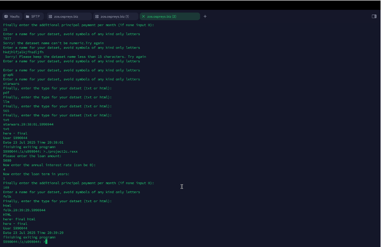Select the active zos.ospreys.biz (2) tab label
Image resolution: width=381 pixels, height=247 pixels.
click(x=162, y=16)
